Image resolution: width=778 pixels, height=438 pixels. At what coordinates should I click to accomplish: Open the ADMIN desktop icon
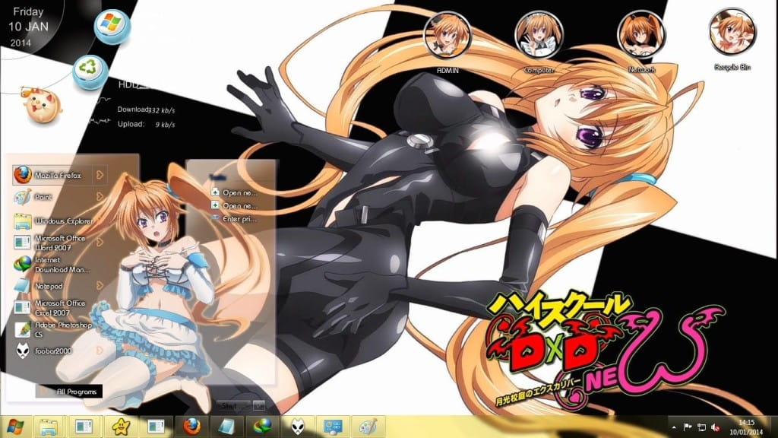[x=448, y=43]
